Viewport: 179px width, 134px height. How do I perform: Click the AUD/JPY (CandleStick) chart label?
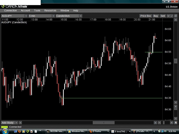pos(14,22)
